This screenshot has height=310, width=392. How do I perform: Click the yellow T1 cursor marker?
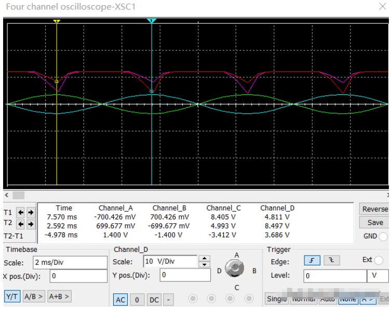(x=57, y=21)
